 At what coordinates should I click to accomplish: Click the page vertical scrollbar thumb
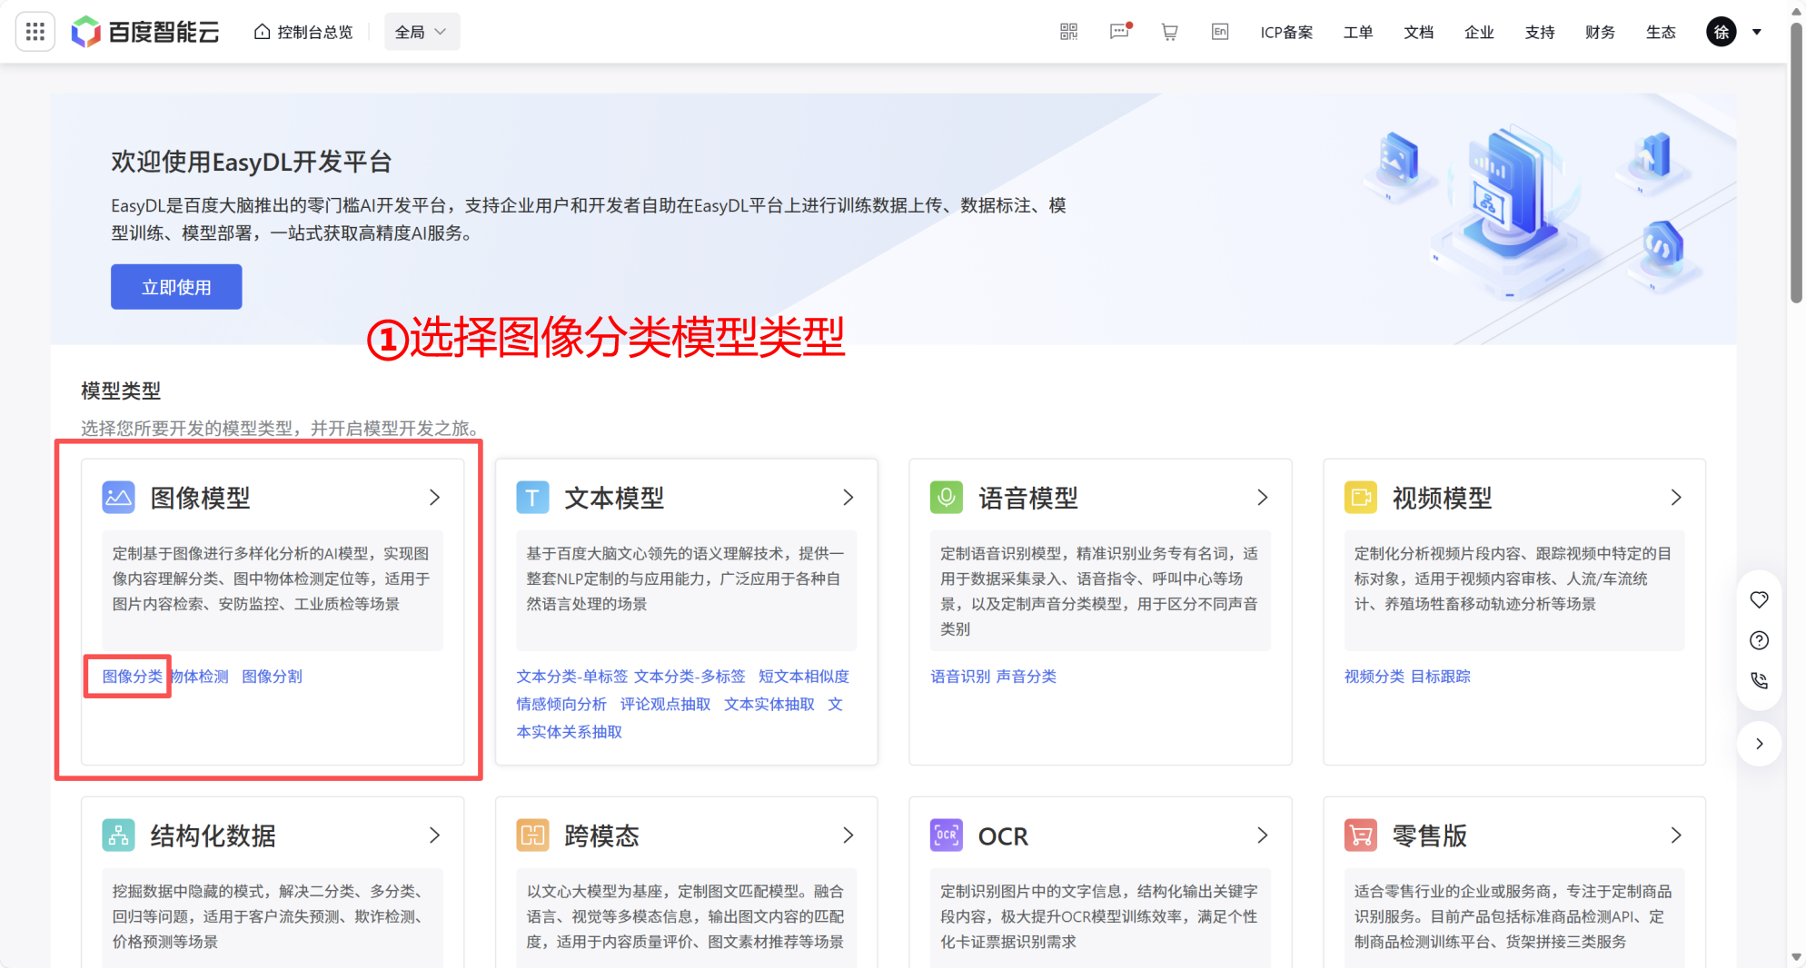click(1796, 163)
